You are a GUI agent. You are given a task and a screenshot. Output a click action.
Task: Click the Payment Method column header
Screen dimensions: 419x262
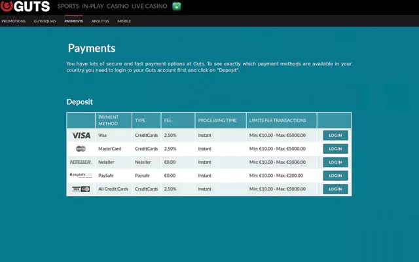(x=113, y=121)
